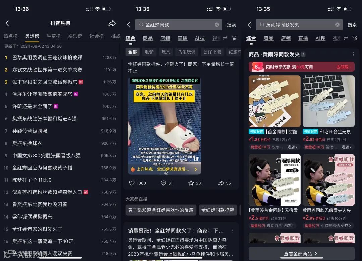Select 公仔书包 filter chip
Image resolution: width=362 pixels, height=261 pixels.
click(x=212, y=52)
